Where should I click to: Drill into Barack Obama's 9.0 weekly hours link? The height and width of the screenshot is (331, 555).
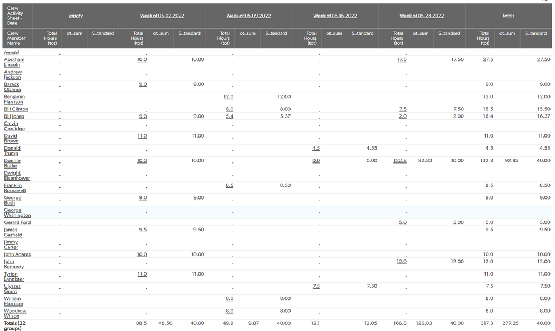point(143,84)
